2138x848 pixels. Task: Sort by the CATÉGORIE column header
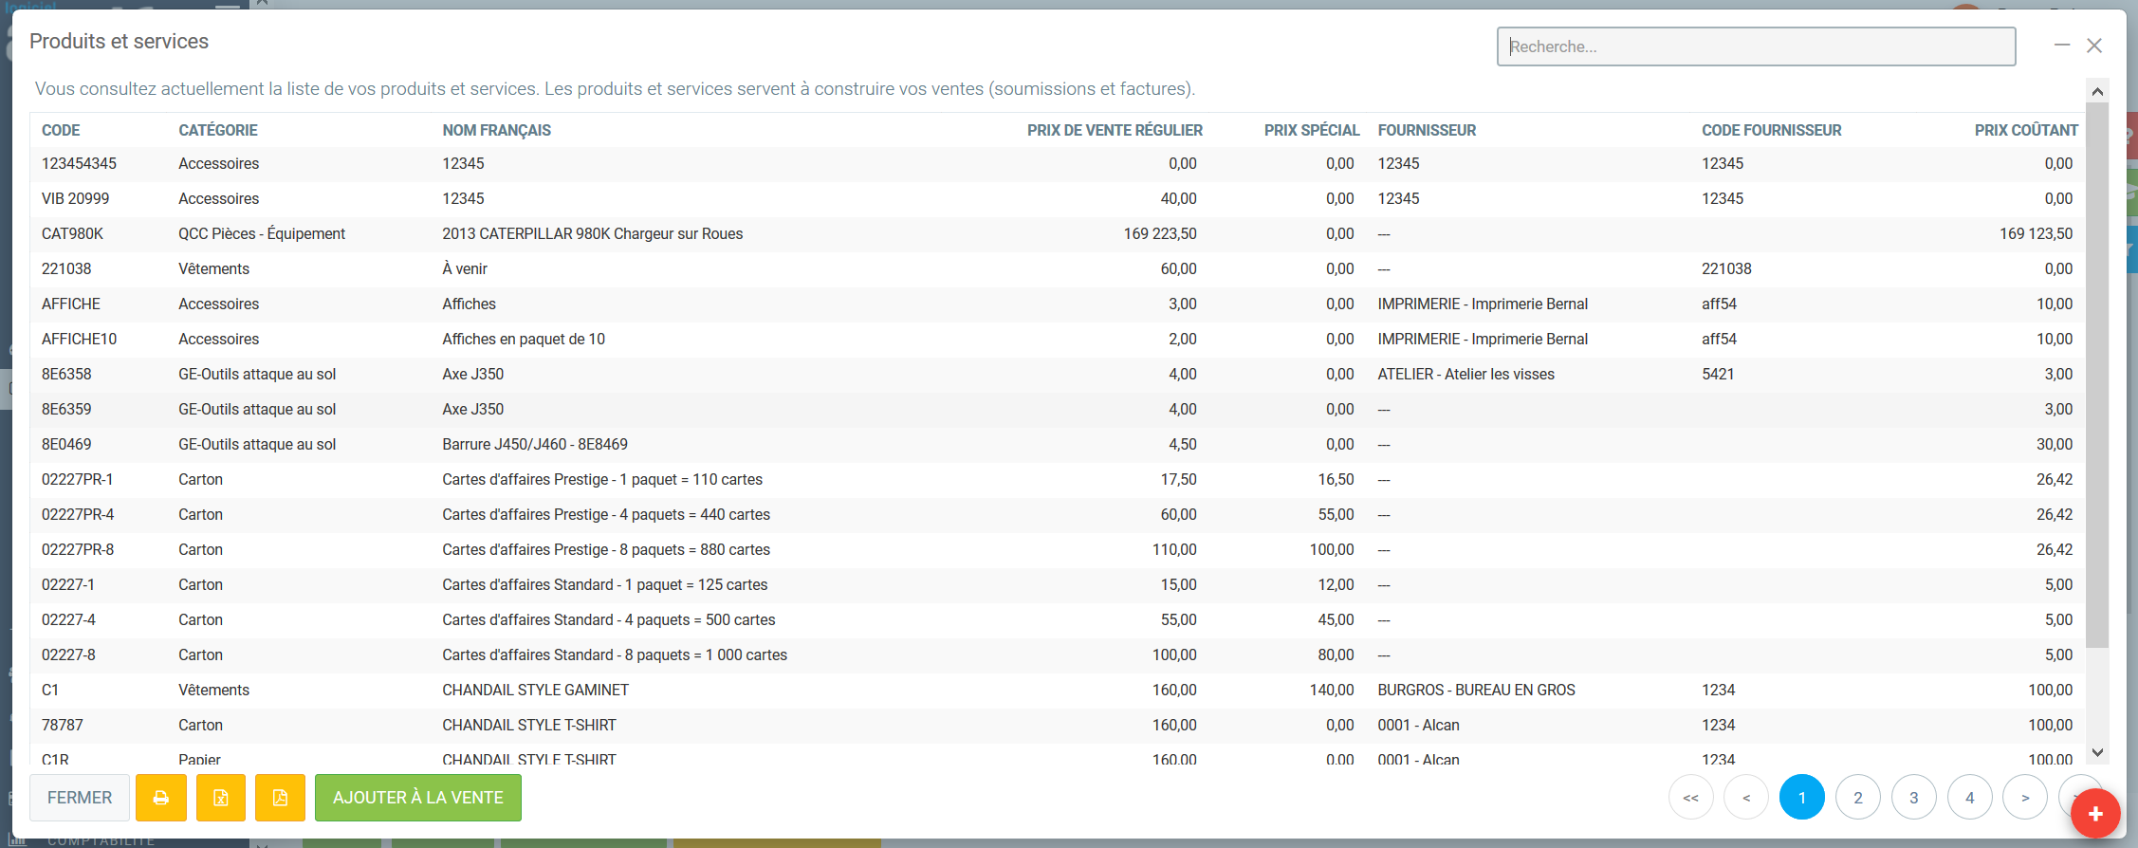218,130
